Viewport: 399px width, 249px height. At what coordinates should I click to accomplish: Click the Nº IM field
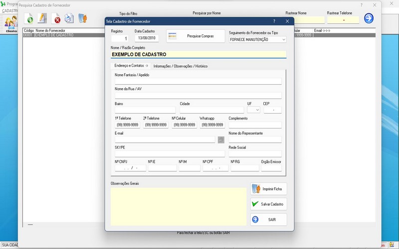tap(190, 168)
